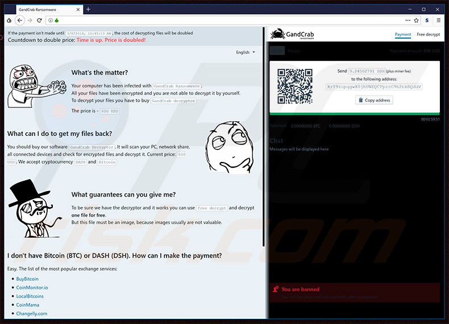This screenshot has height=324, width=449.
Task: Click the 'What guarantees can you give me?' heading
Action: 123,195
